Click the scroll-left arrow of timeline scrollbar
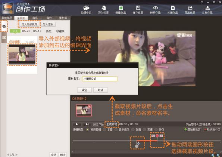Screen dimensions: 222x157 click(x=73, y=152)
